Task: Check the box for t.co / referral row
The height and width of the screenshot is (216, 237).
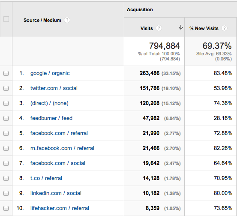Action: click(x=6, y=178)
